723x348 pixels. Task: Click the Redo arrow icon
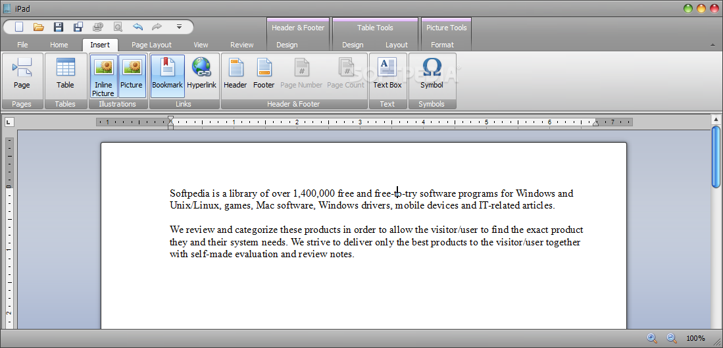(x=157, y=27)
